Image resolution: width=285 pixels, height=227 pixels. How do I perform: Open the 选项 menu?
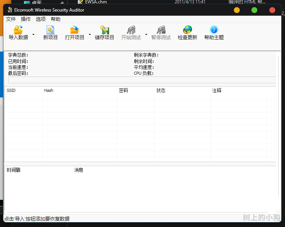click(41, 19)
